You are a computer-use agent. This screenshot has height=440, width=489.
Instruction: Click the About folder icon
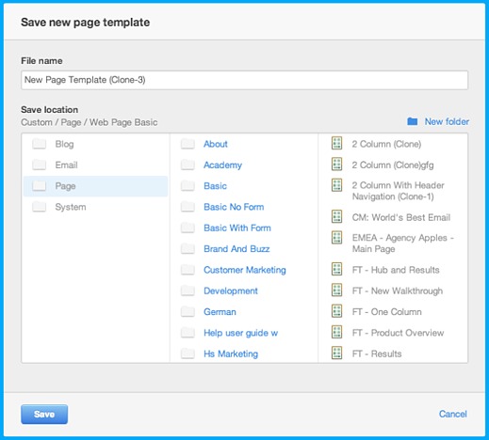pyautogui.click(x=187, y=144)
